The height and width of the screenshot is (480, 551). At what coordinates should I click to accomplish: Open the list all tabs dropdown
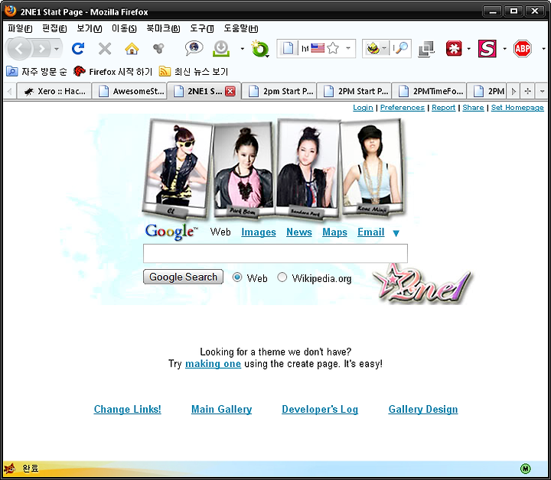[x=542, y=91]
